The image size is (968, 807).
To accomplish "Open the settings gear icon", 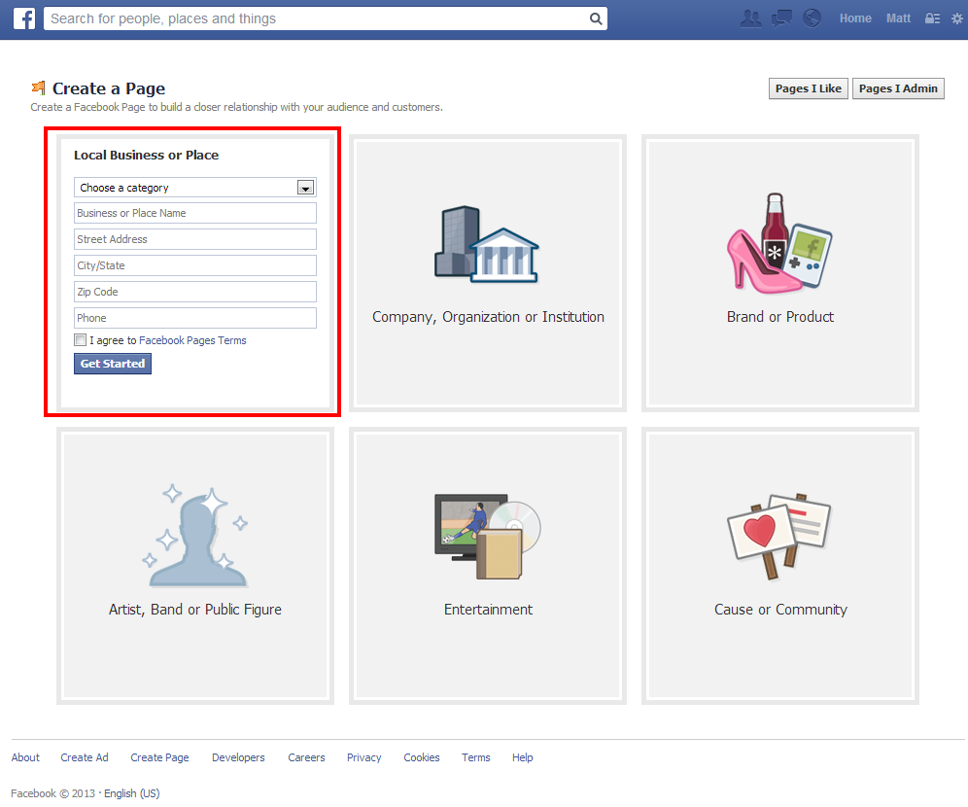I will (956, 18).
